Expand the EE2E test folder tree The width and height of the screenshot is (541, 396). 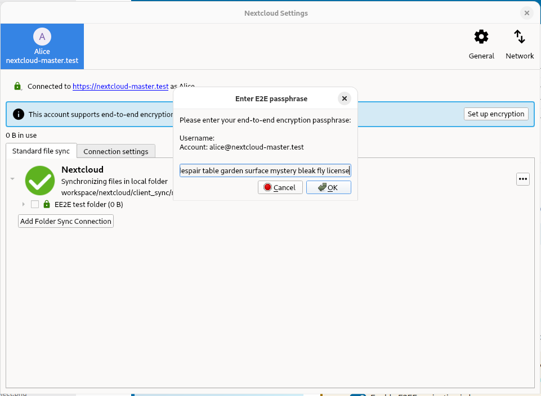(x=23, y=204)
